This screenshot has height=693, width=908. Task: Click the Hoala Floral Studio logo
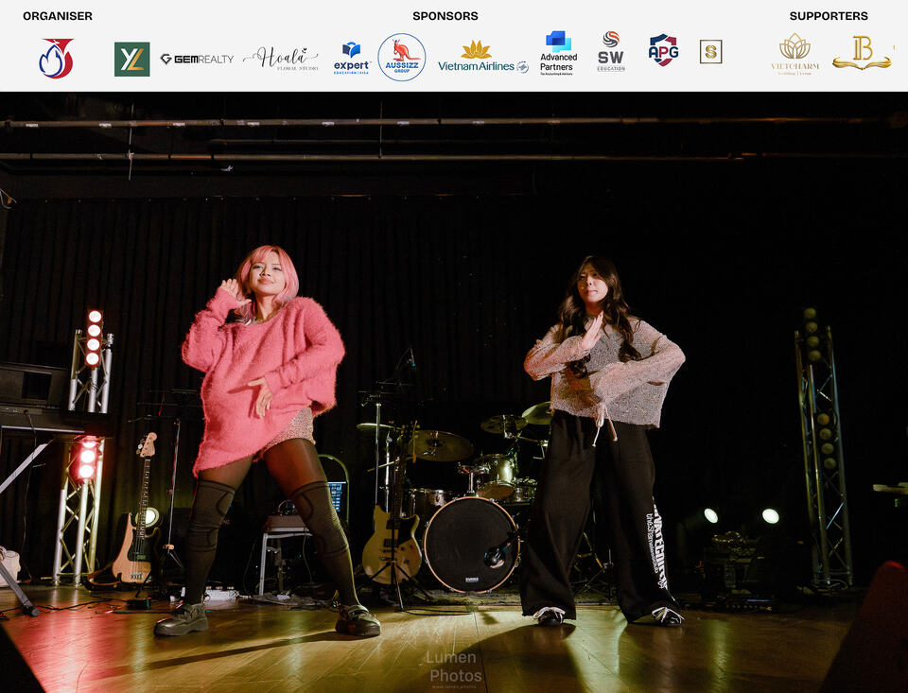(x=281, y=59)
